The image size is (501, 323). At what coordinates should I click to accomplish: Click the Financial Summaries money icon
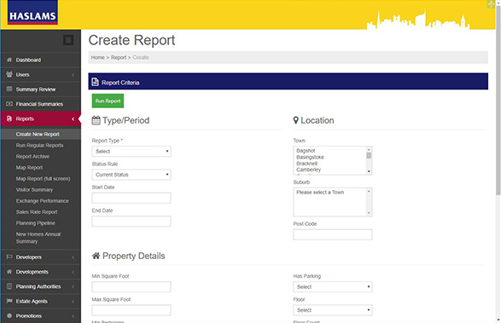(9, 104)
